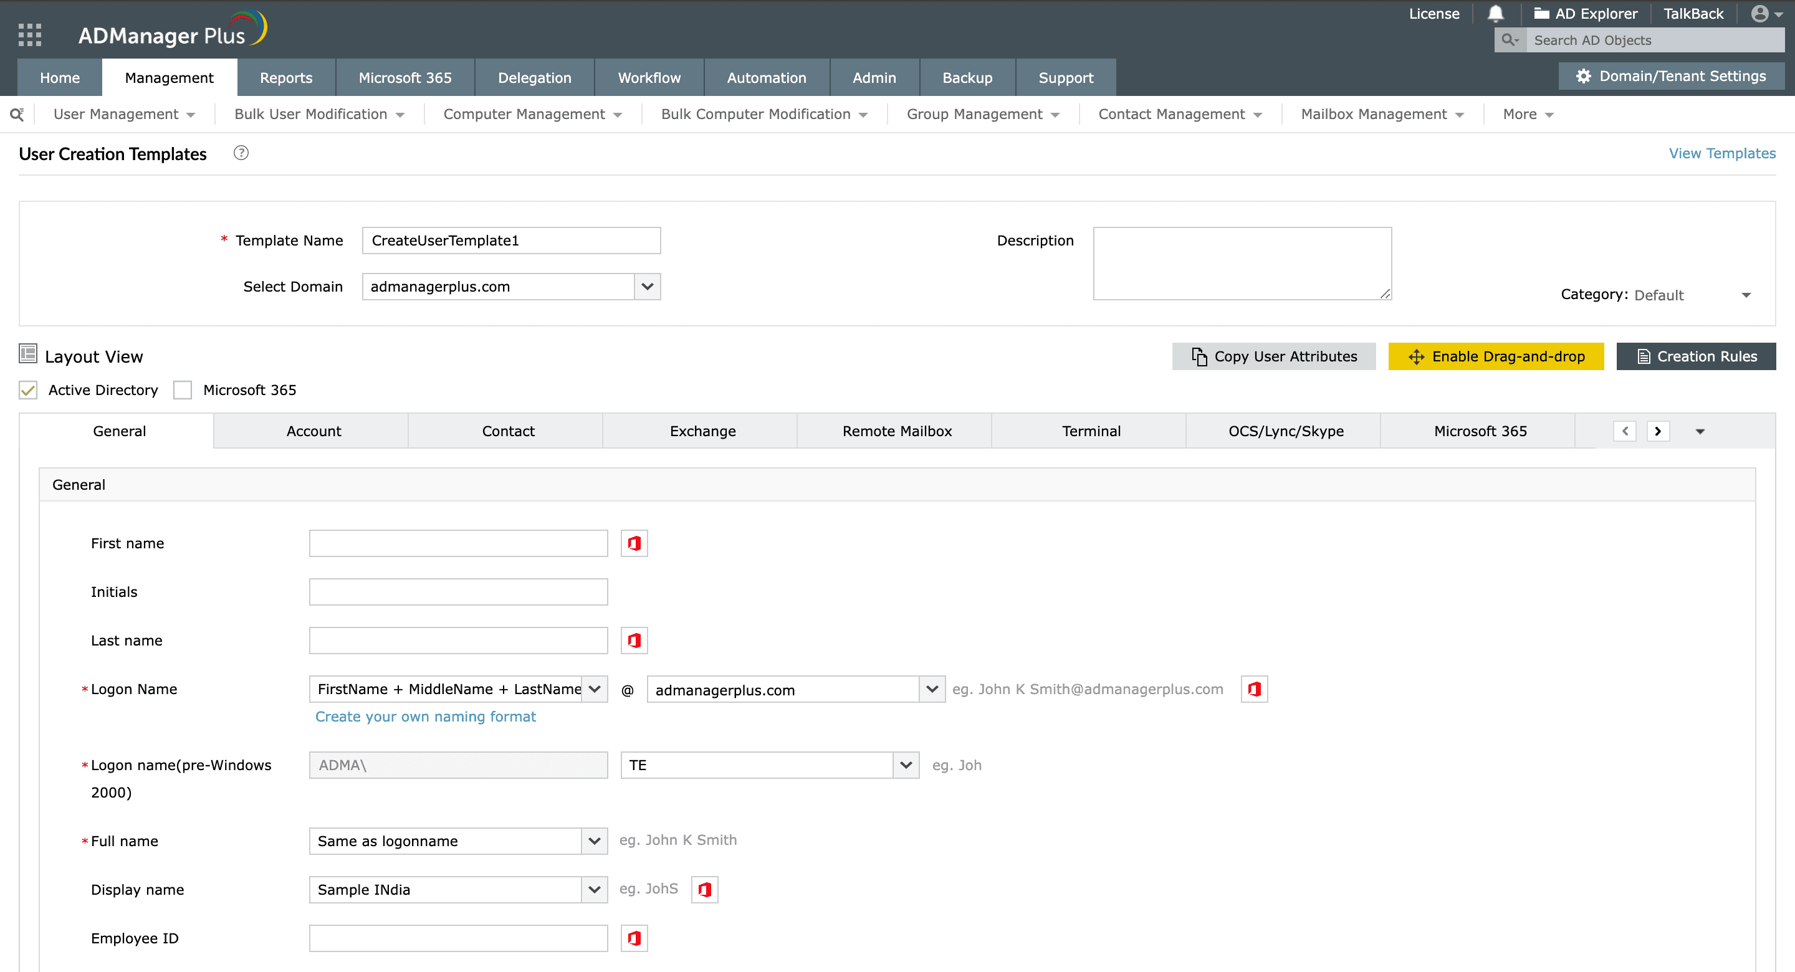Screen dimensions: 1795x972
Task: Expand the Logon Name format dropdown
Action: pos(593,688)
